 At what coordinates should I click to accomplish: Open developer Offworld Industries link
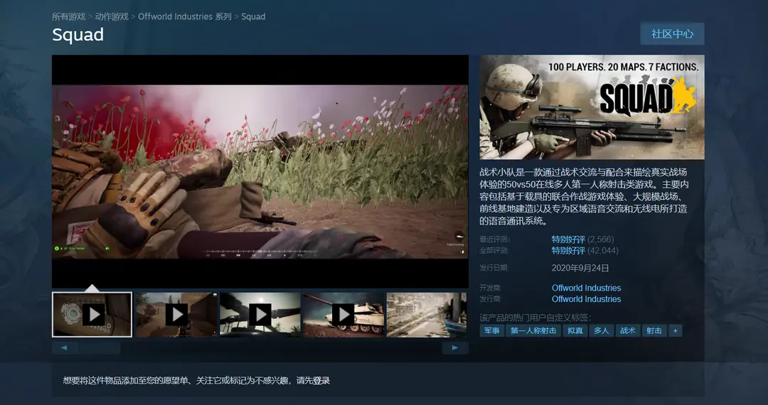(x=586, y=288)
